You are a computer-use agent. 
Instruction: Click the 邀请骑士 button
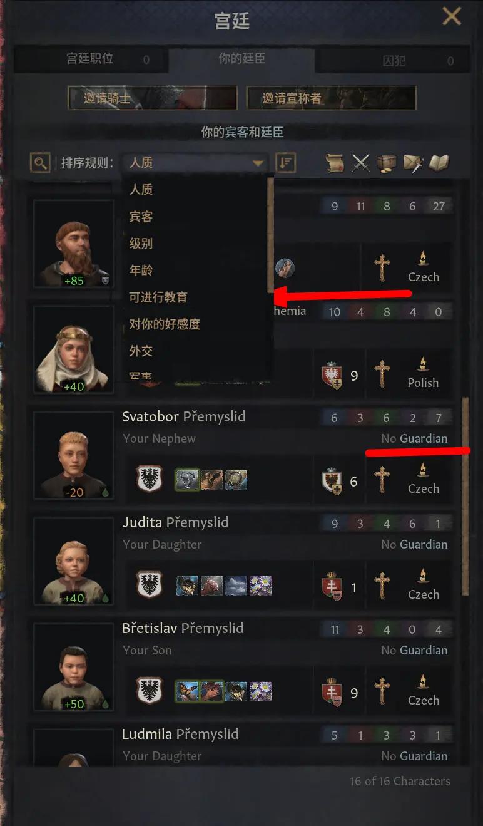coord(153,98)
